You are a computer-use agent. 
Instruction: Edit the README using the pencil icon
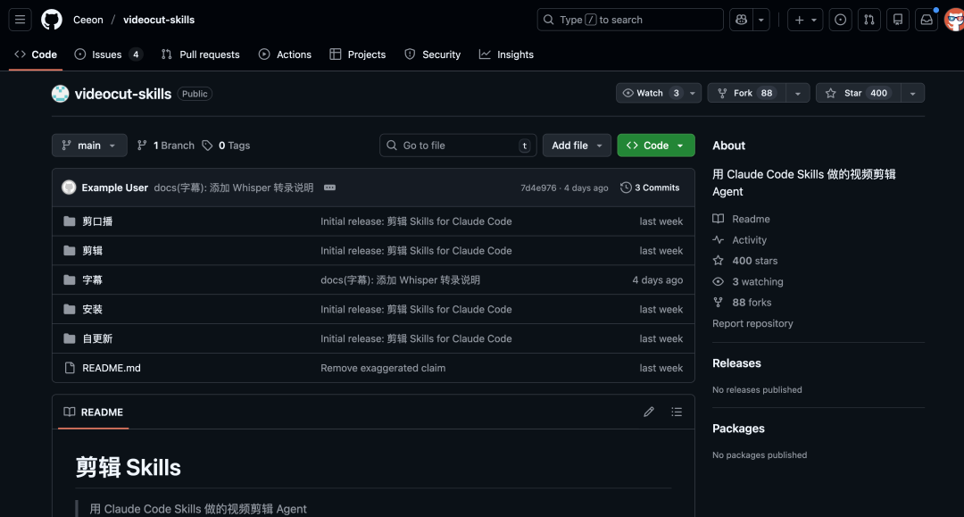(649, 412)
